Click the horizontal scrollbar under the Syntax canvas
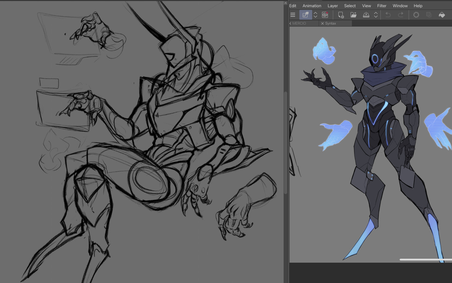Screen dimensions: 452x283 pyautogui.click(x=426, y=259)
